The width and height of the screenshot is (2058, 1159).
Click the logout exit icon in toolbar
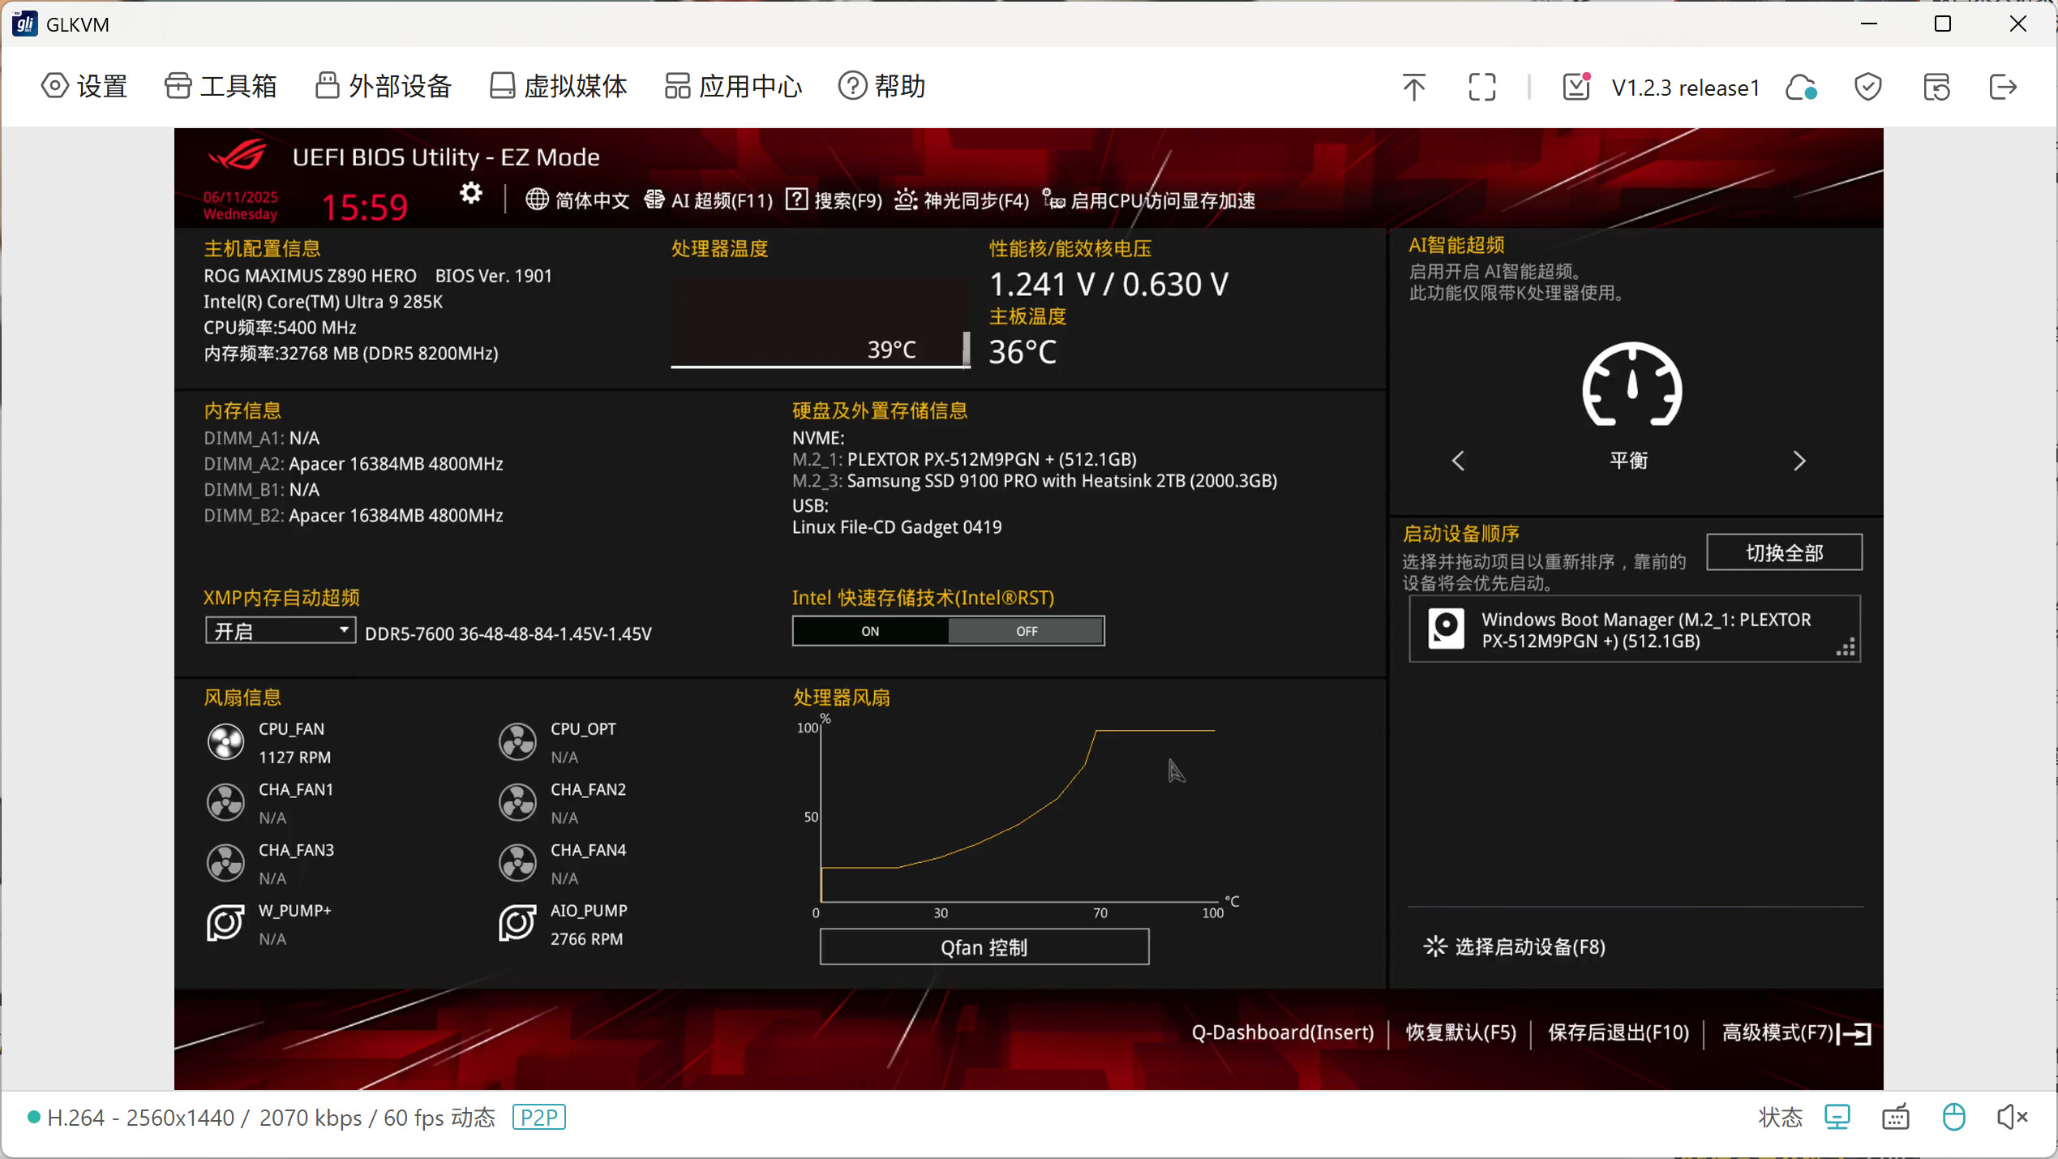[x=2002, y=87]
